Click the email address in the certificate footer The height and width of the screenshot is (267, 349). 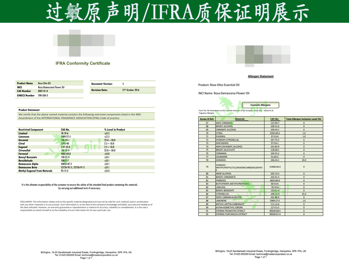(x=100, y=255)
